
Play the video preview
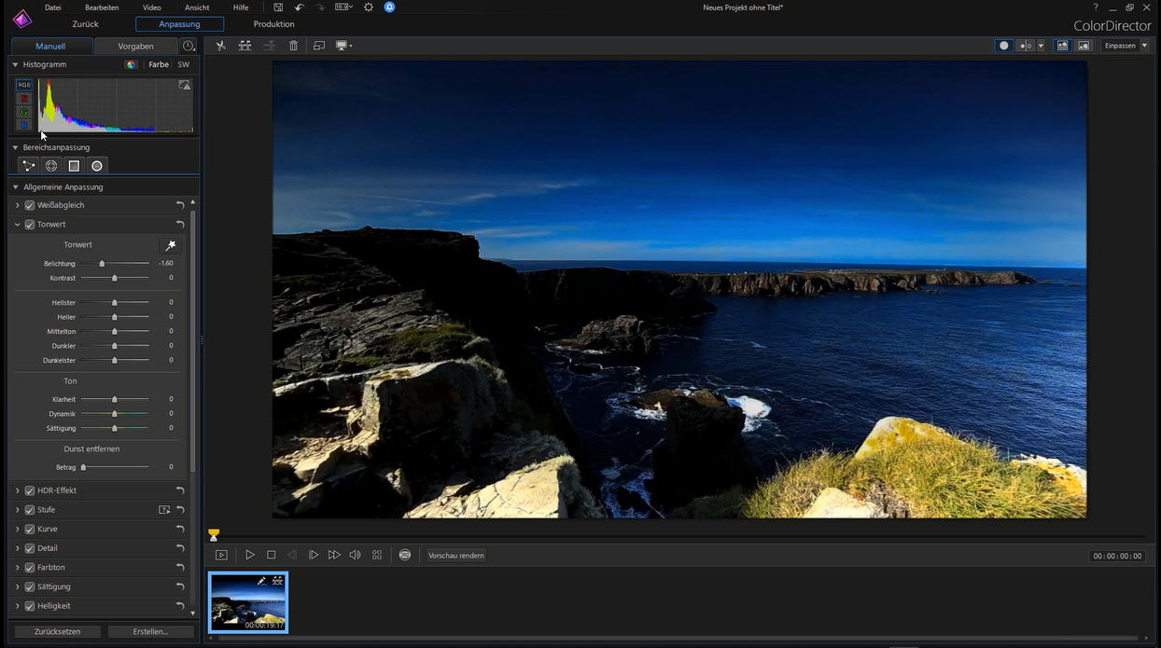[250, 555]
